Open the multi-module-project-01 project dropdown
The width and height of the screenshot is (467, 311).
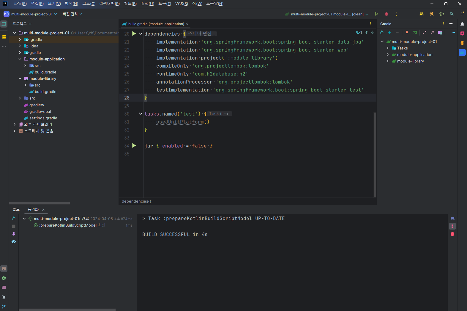click(x=31, y=14)
